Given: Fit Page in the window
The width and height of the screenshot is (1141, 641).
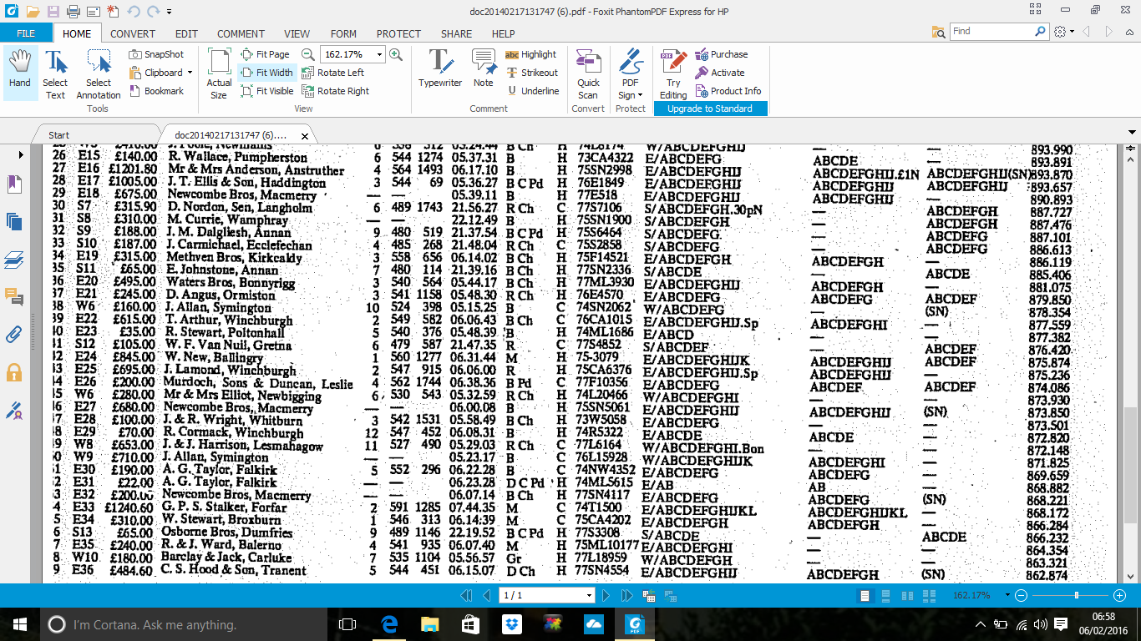Looking at the screenshot, I should [x=265, y=54].
